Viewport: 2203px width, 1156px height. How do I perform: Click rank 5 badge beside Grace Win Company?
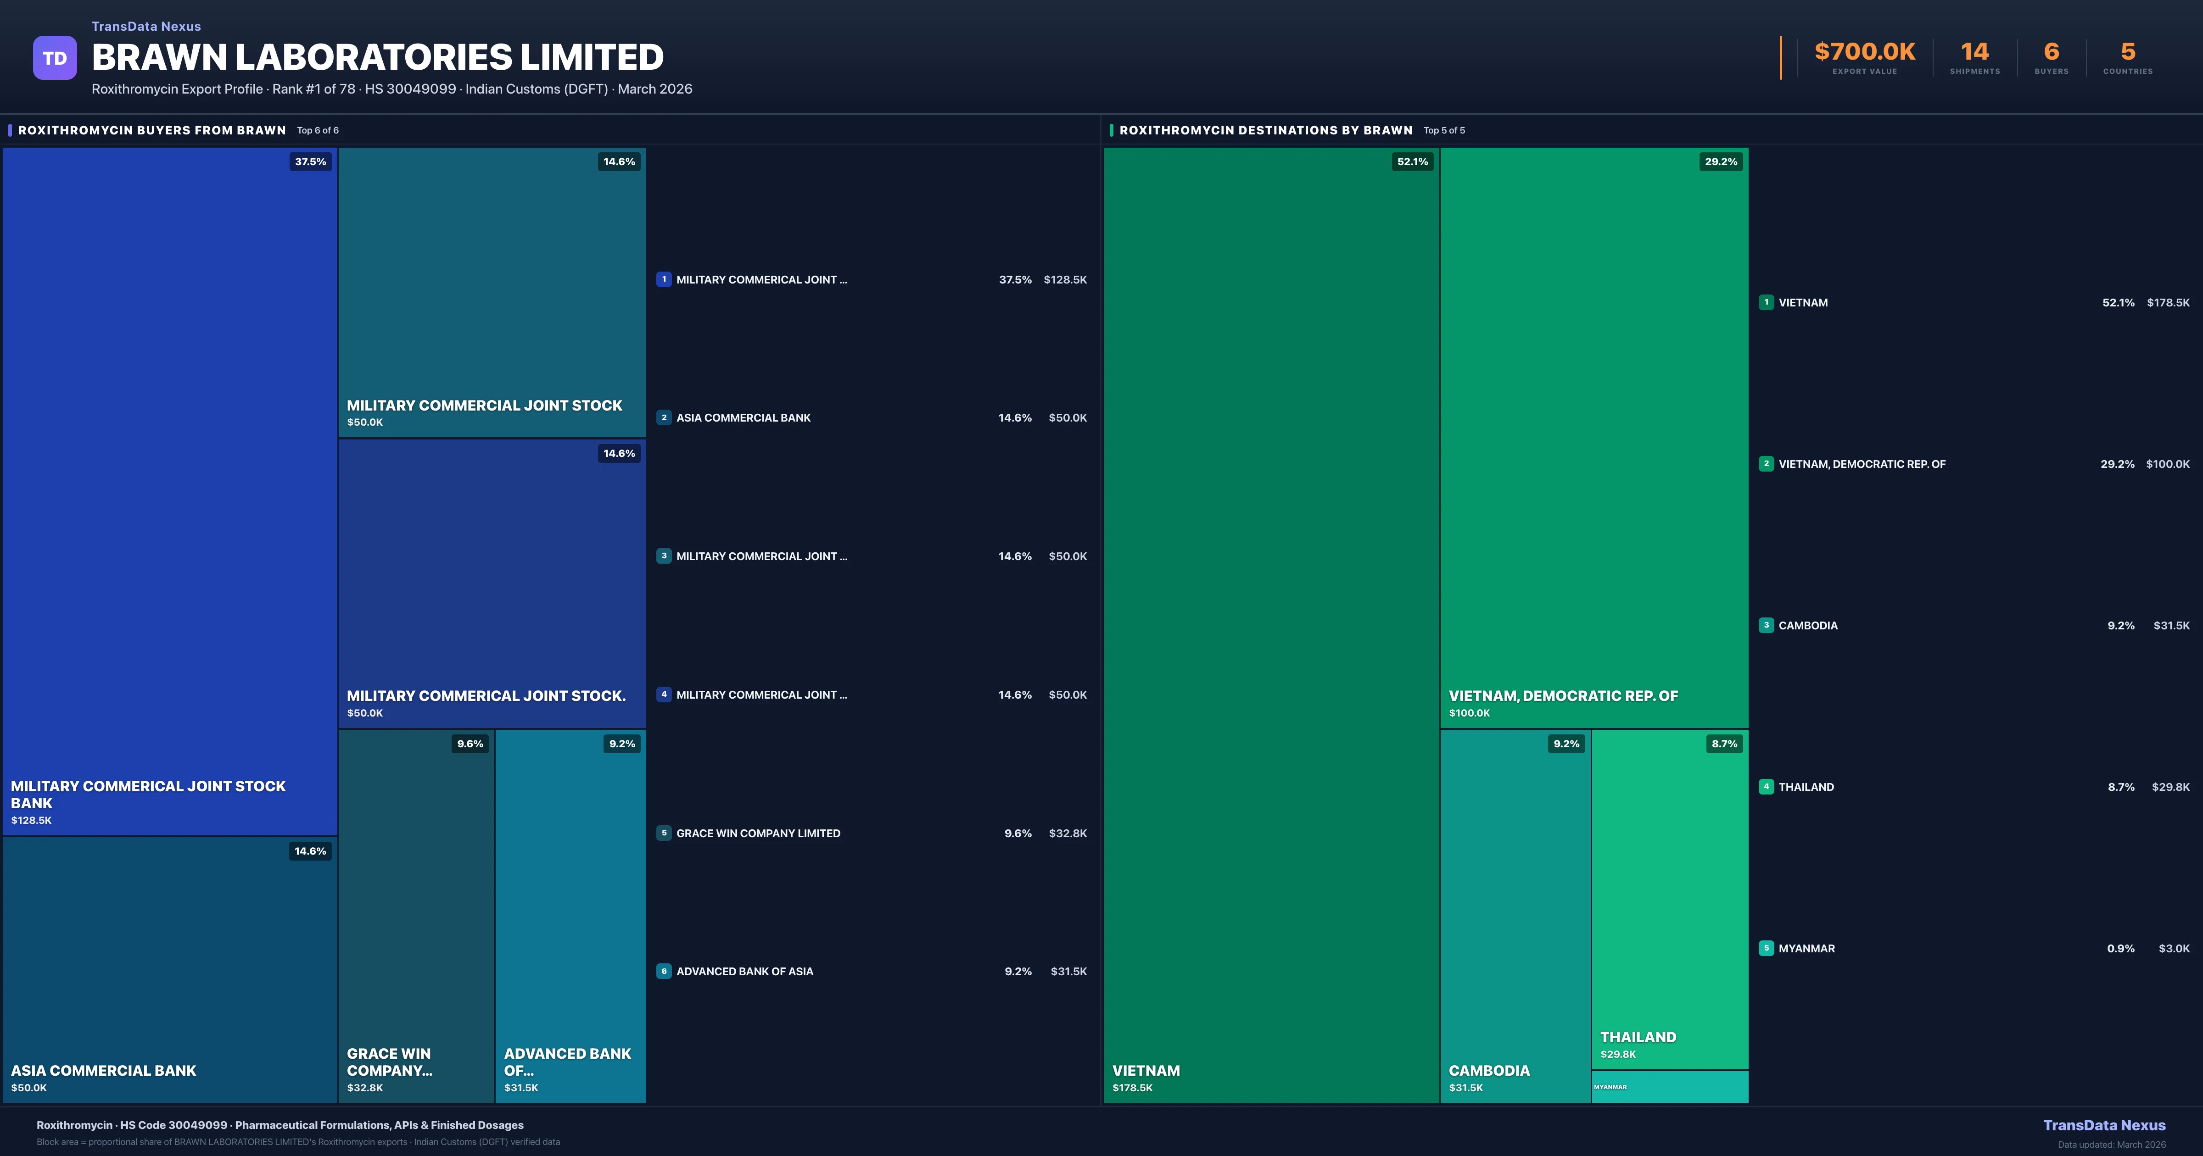tap(664, 833)
